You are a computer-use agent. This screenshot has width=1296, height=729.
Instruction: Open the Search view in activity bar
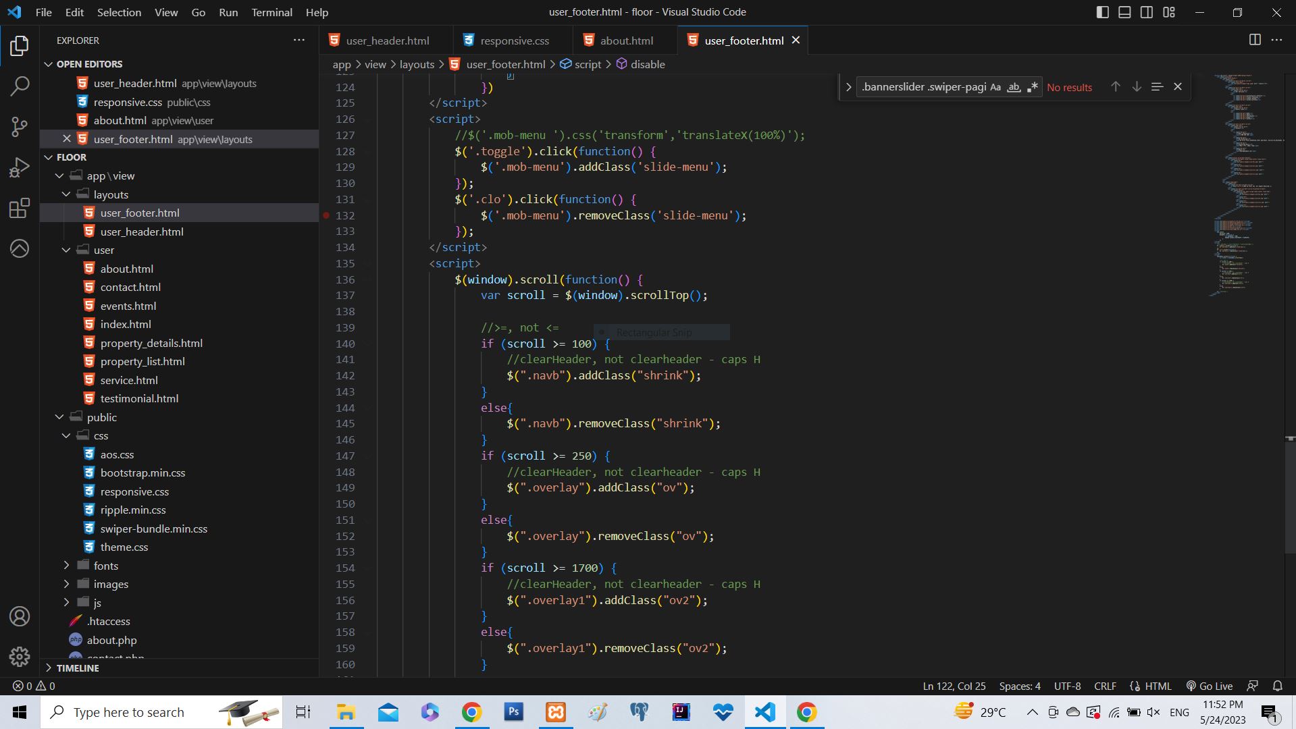[x=20, y=86]
